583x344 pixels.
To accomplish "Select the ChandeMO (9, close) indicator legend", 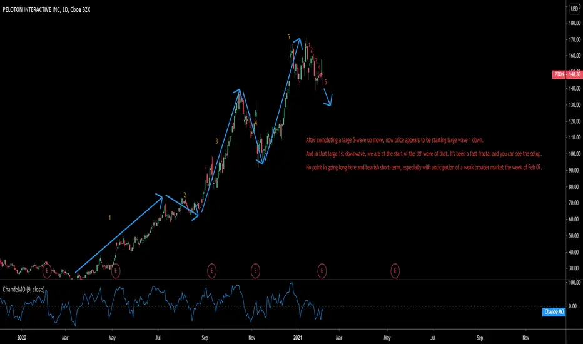I will pyautogui.click(x=23, y=290).
